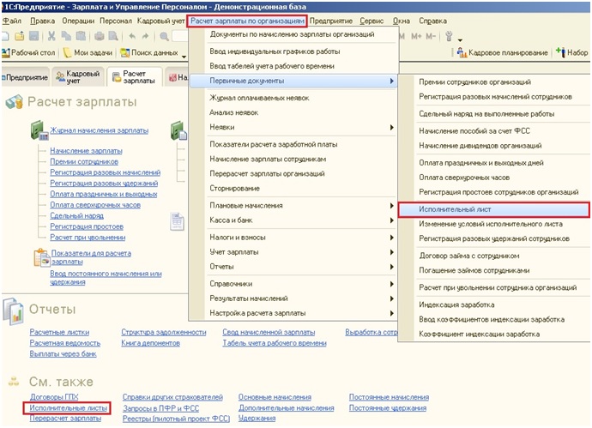Open the Журнал начисления зарплаты link
Viewport: 592px width, 428px height.
[x=100, y=130]
